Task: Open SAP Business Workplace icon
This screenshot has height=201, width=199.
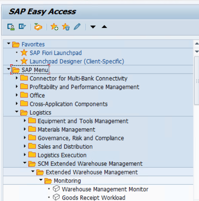Action: coord(38,27)
